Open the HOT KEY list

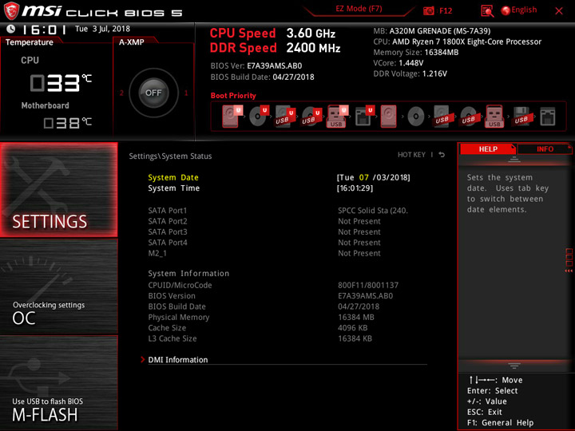tap(411, 155)
